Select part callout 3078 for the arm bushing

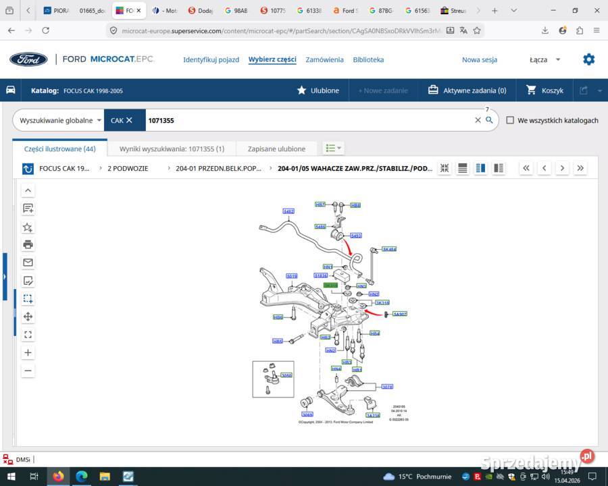pyautogui.click(x=387, y=387)
